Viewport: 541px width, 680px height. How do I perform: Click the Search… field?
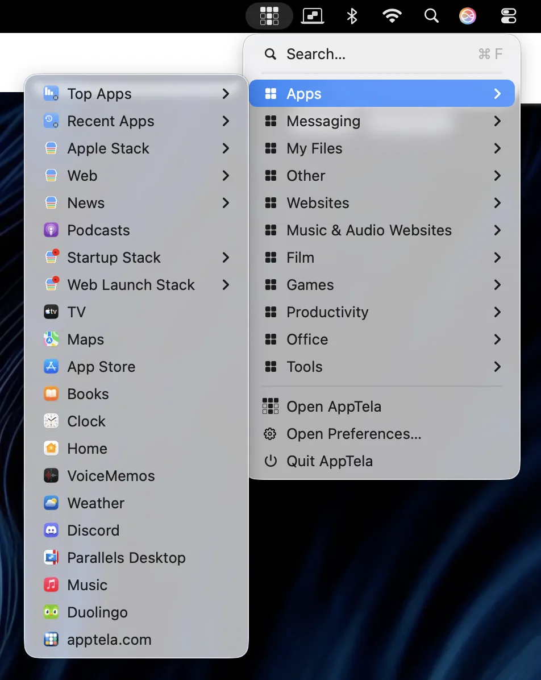coord(381,54)
